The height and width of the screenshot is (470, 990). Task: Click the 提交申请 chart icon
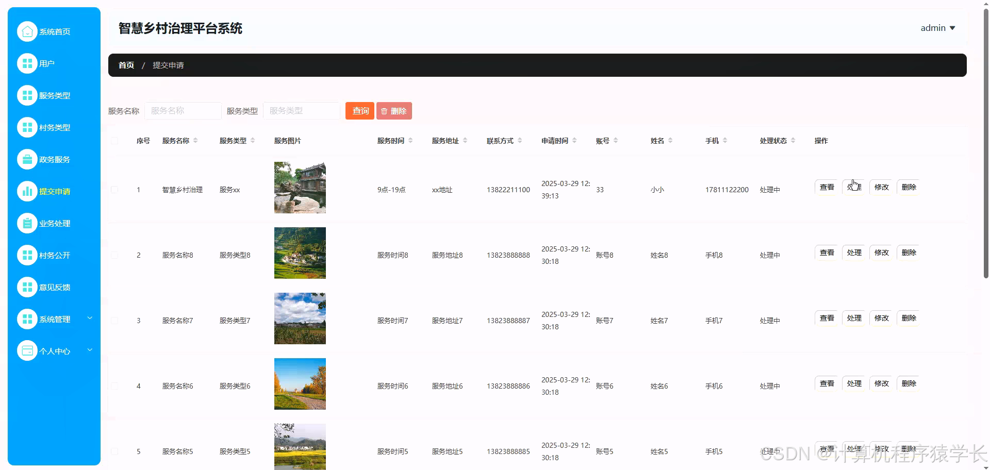[x=27, y=191]
